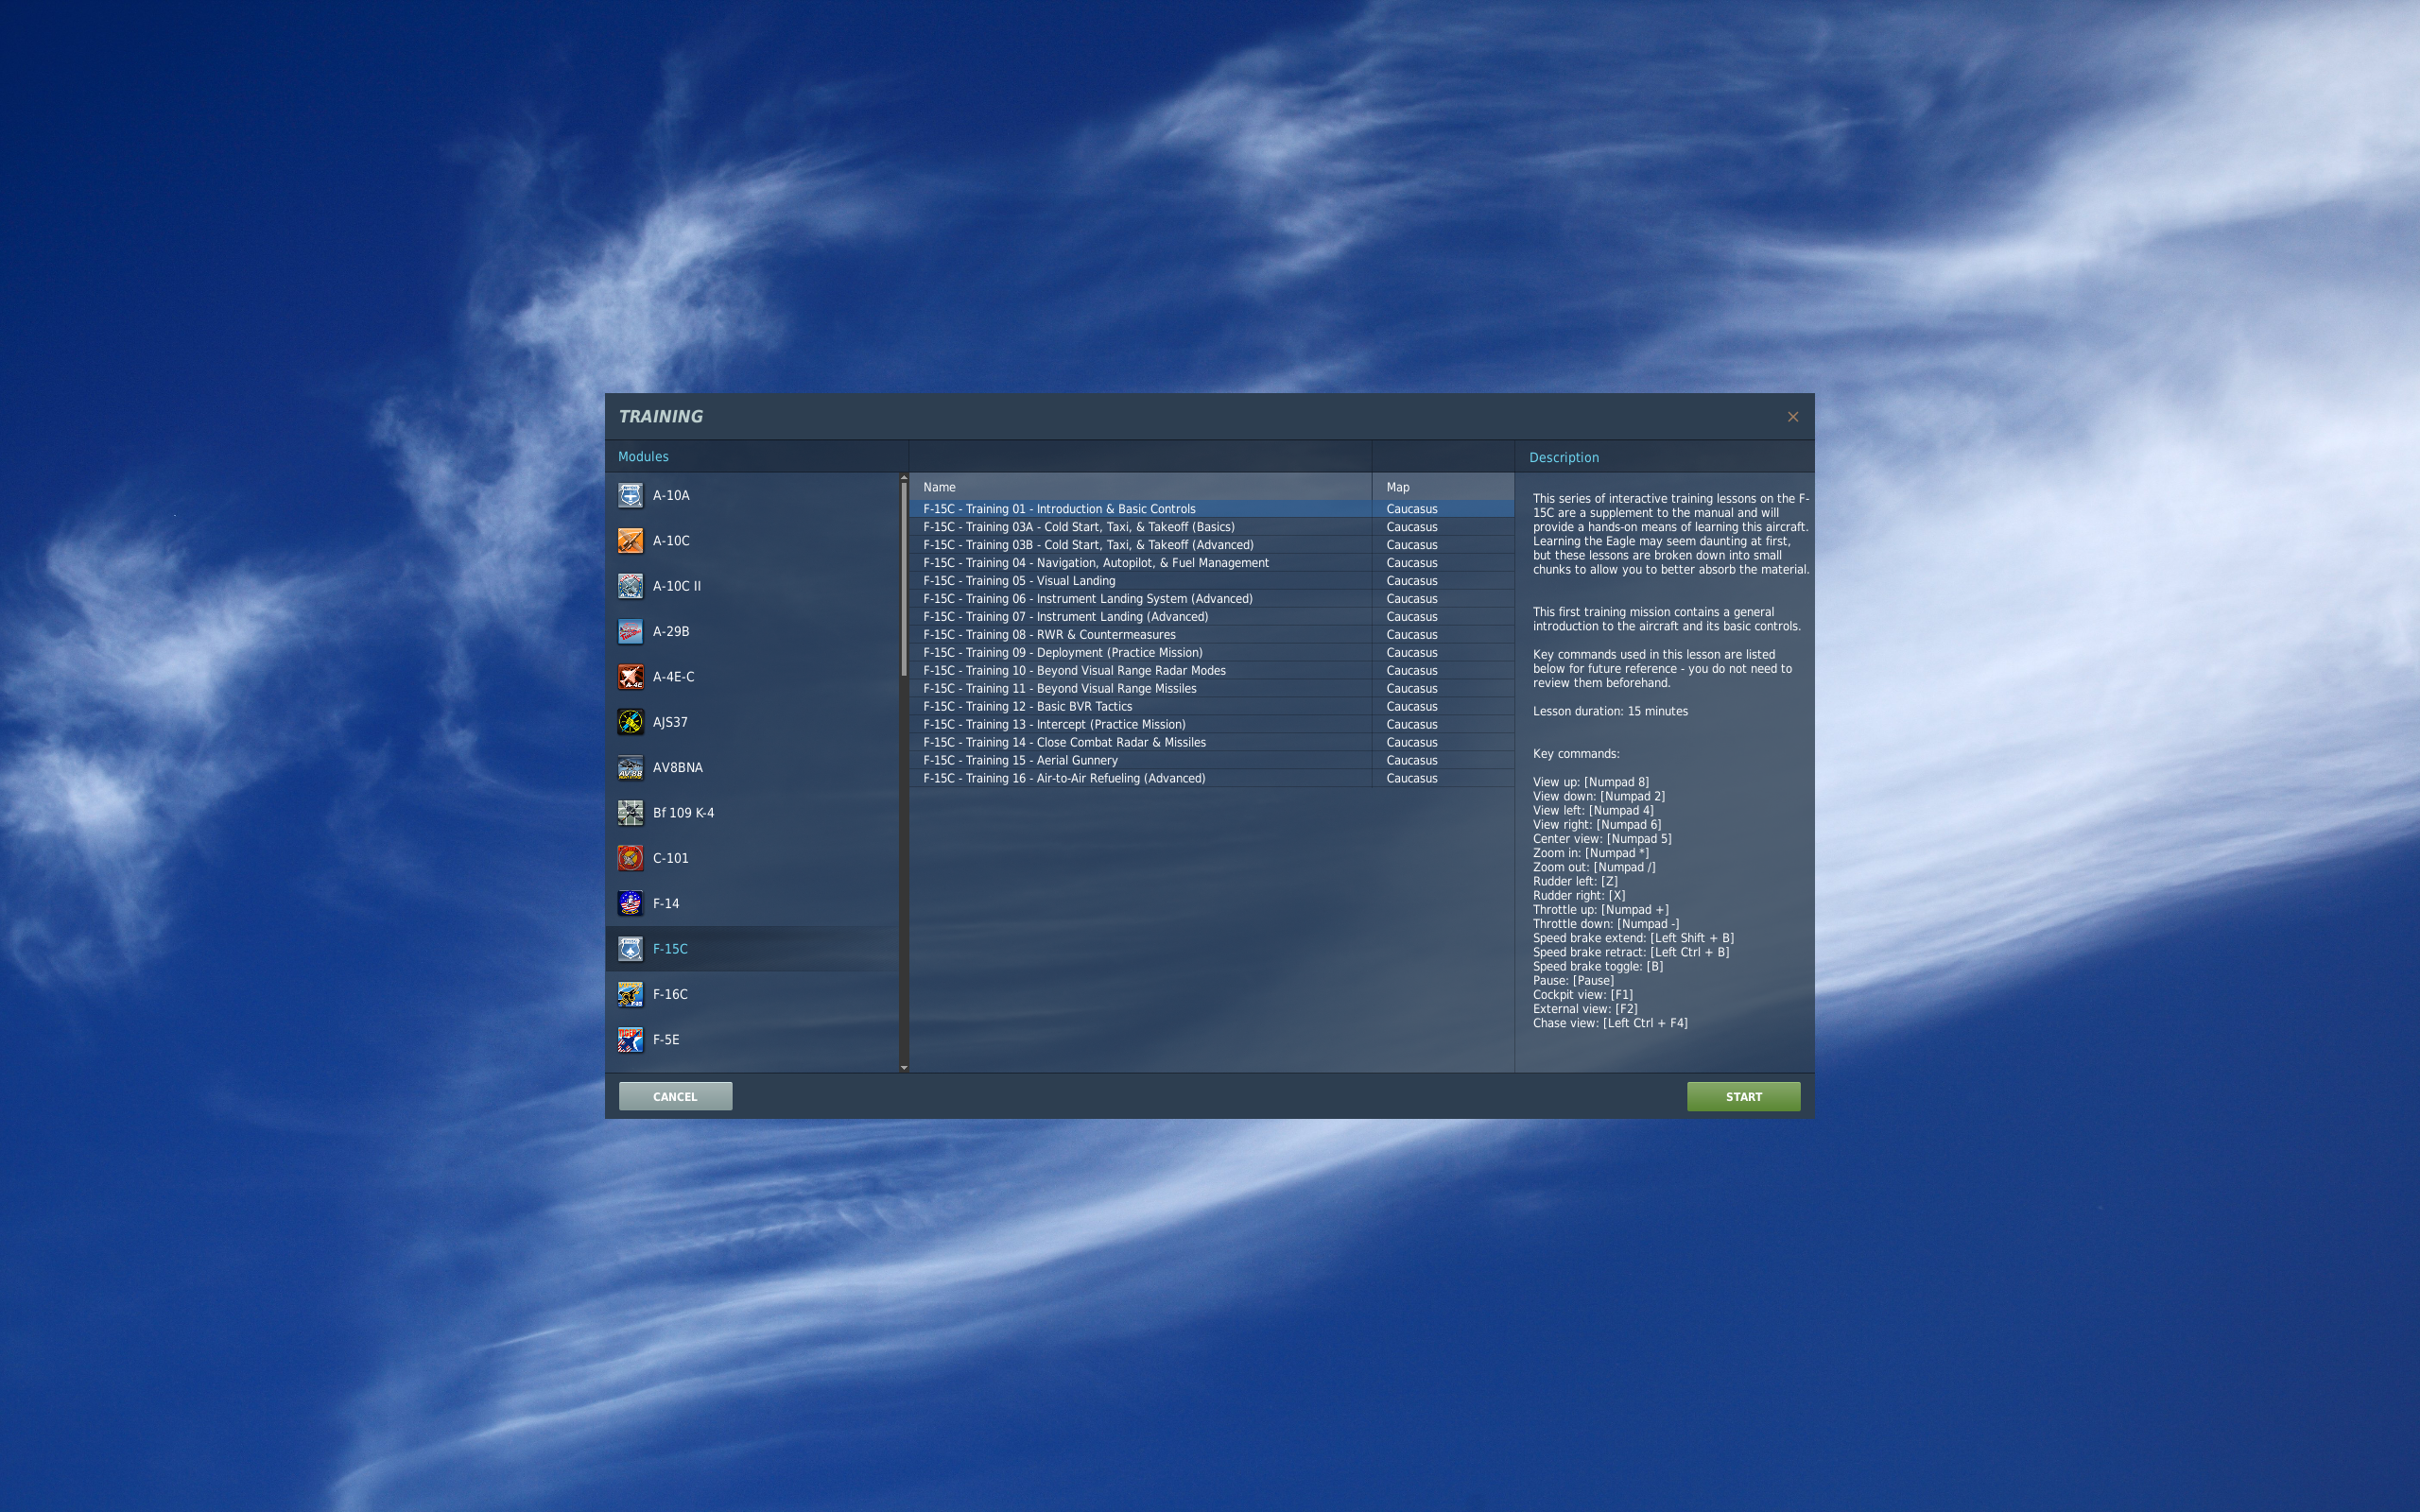This screenshot has height=1512, width=2420.
Task: Click the F-16C module name
Action: 670,994
